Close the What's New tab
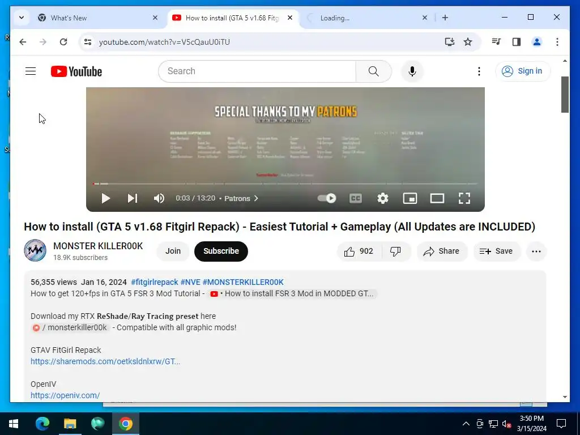Screen dimensions: 580x435 click(155, 18)
